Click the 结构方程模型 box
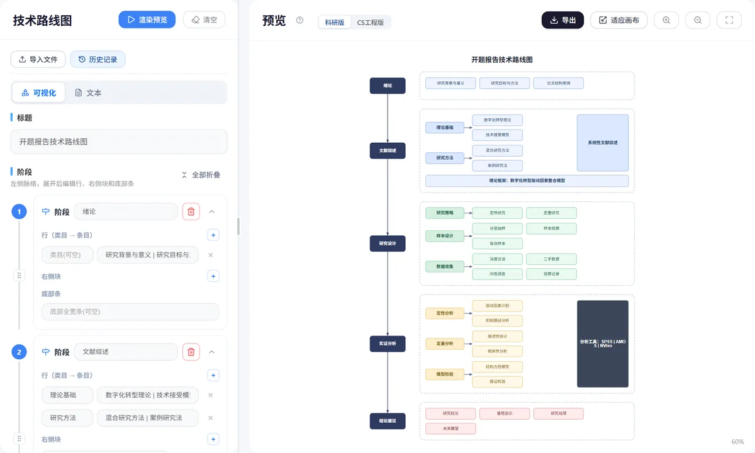 pos(498,367)
